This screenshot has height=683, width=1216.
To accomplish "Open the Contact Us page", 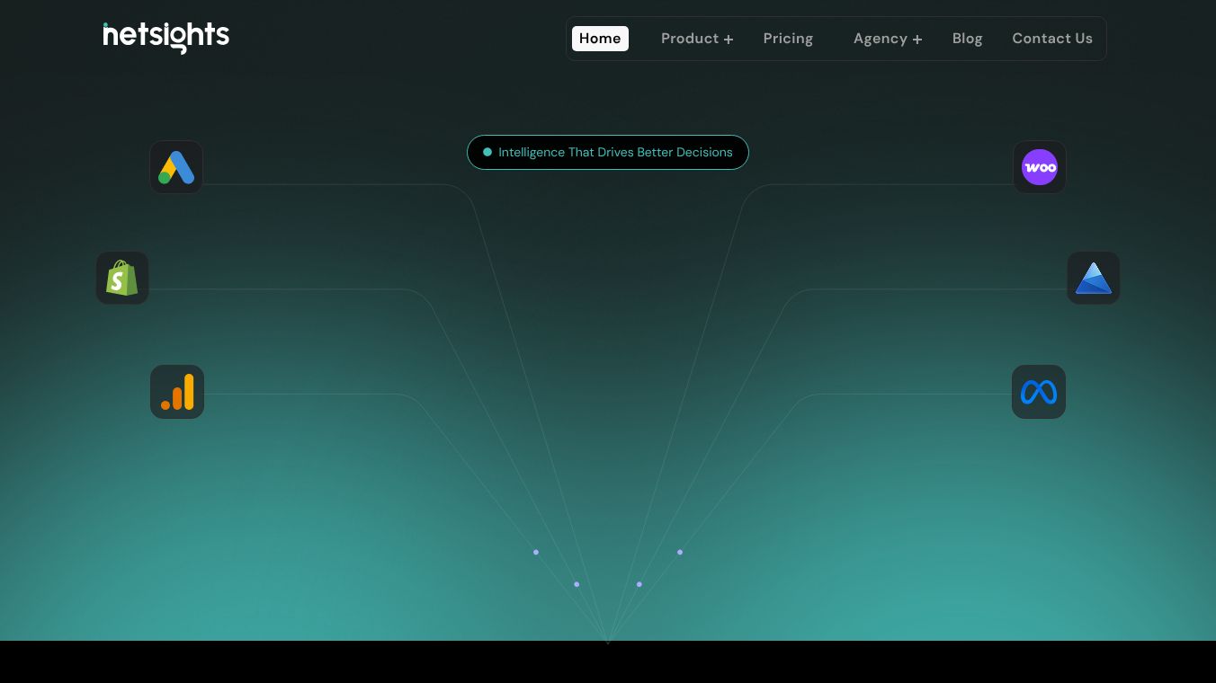I will click(1052, 39).
